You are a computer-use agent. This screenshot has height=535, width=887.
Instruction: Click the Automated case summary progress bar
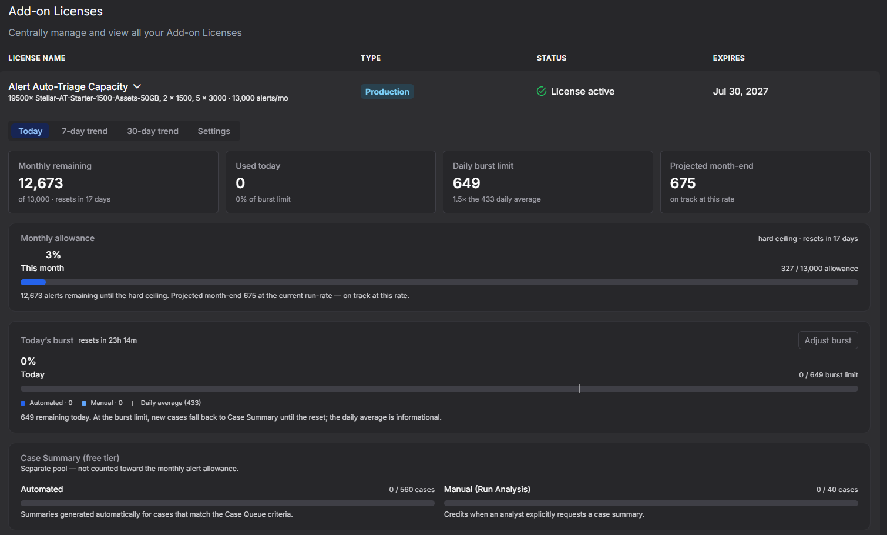coord(227,503)
